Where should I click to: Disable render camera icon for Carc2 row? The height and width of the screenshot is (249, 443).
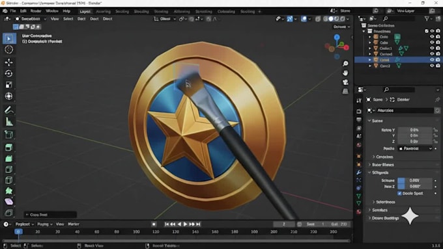pos(438,66)
